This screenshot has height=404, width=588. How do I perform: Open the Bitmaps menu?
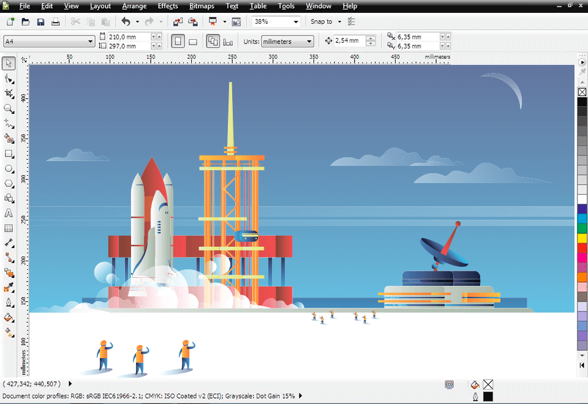pos(202,6)
